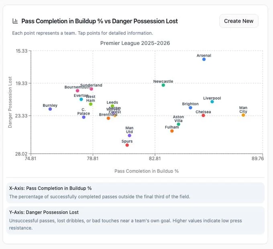
Task: Select the Burnley data point
Action: [x=50, y=109]
